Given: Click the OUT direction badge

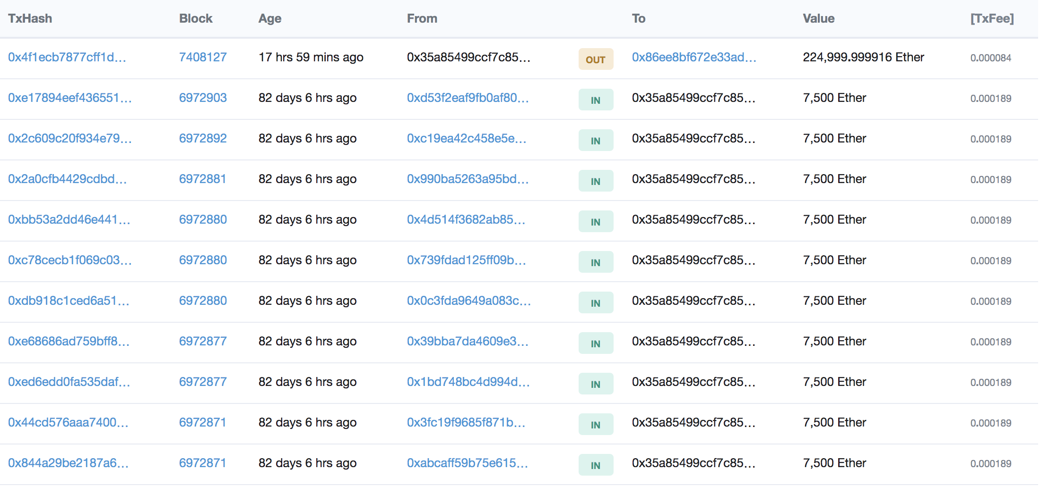Looking at the screenshot, I should (596, 59).
